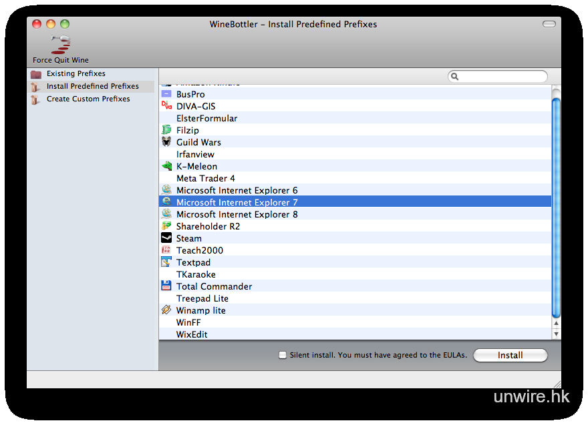This screenshot has height=425, width=588.
Task: Click the Filzip icon
Action: point(166,130)
